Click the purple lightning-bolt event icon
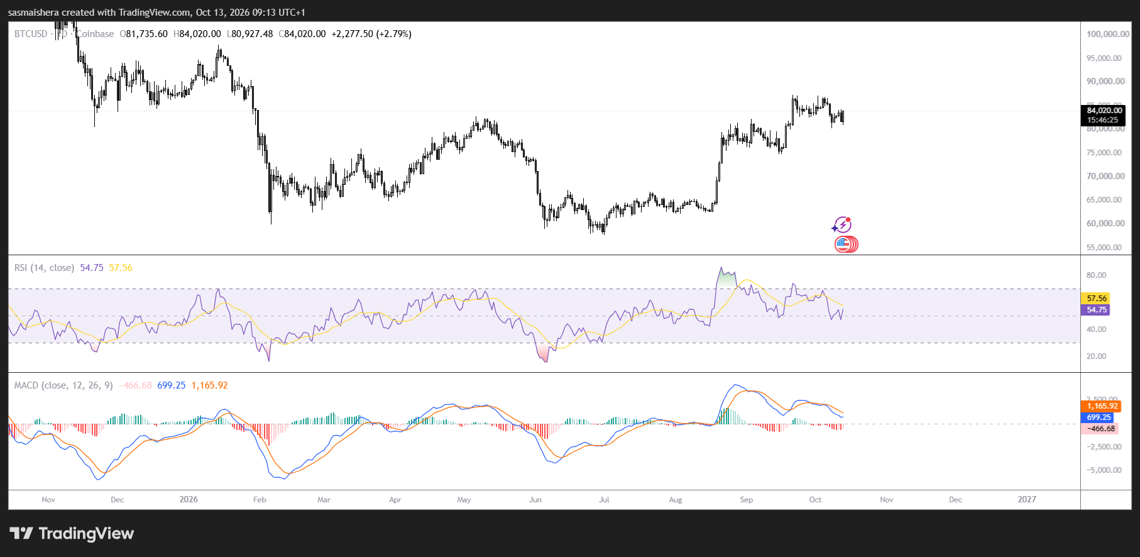This screenshot has height=557, width=1140. coord(841,225)
